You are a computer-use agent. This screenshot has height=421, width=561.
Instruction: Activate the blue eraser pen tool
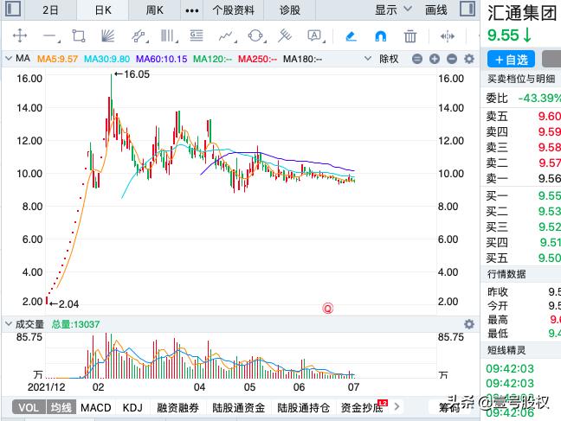(351, 36)
